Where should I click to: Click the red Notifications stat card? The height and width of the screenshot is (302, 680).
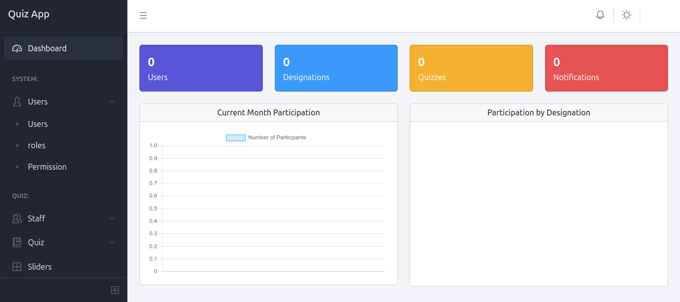606,68
